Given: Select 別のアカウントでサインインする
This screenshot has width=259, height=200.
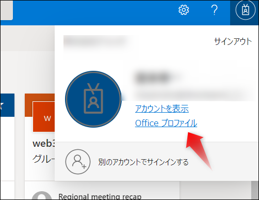Looking at the screenshot, I should point(143,162).
